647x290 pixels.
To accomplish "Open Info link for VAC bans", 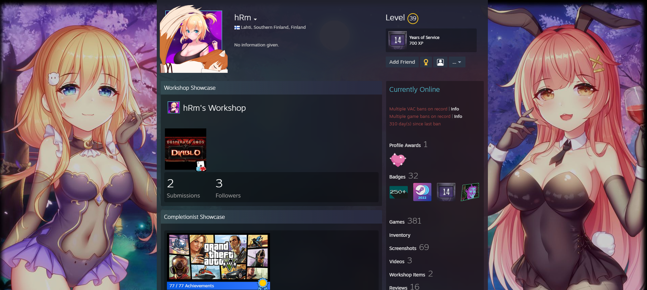I will tap(455, 109).
